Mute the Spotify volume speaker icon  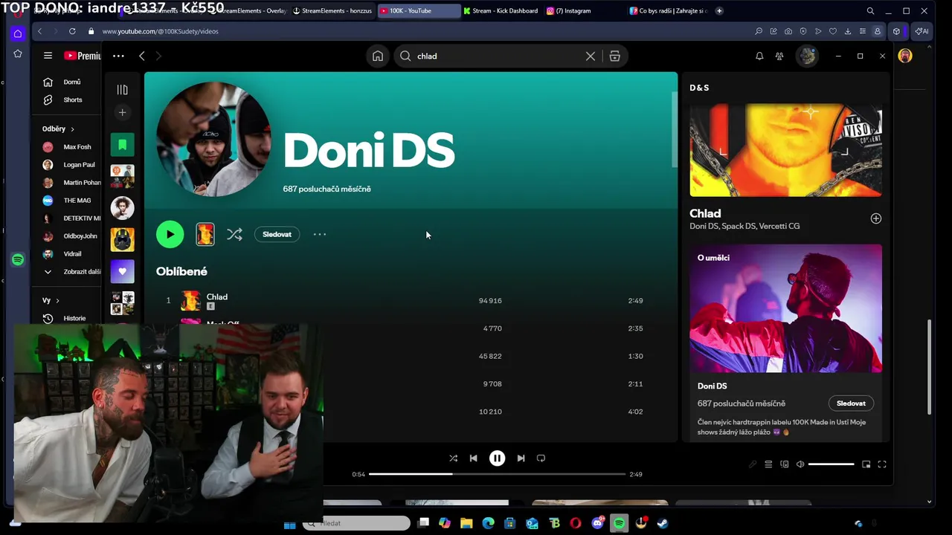tap(800, 464)
